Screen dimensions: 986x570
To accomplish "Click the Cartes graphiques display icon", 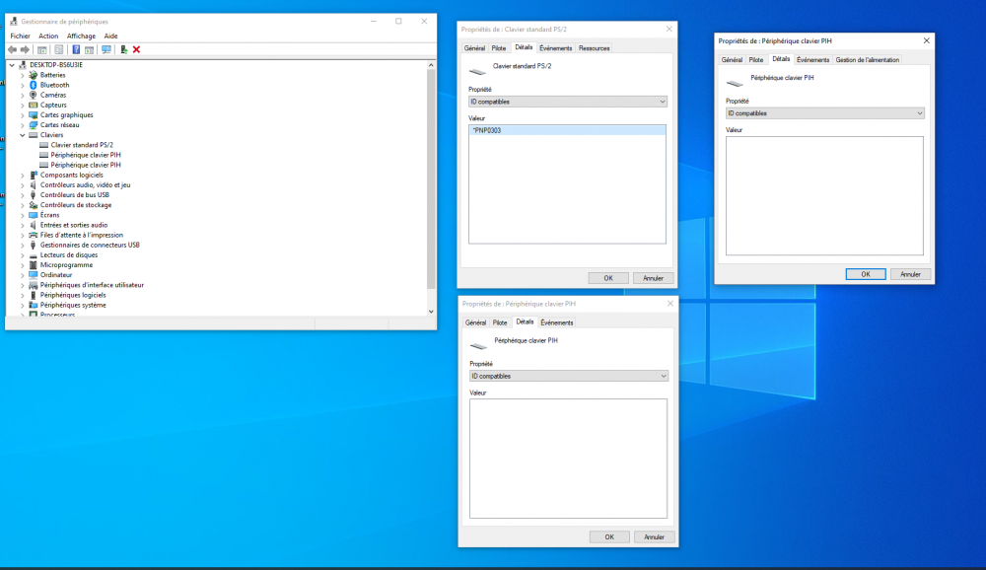I will click(x=34, y=115).
